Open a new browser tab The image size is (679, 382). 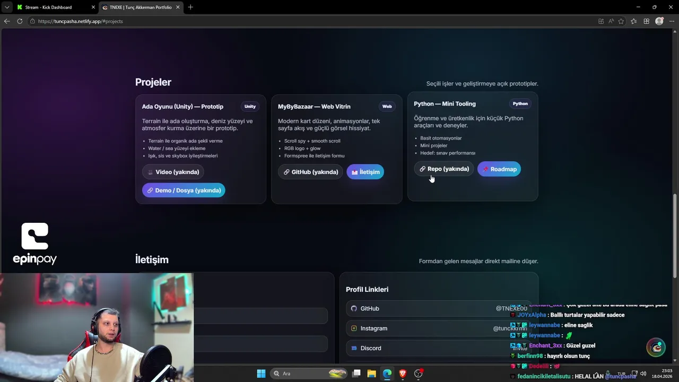coord(190,7)
